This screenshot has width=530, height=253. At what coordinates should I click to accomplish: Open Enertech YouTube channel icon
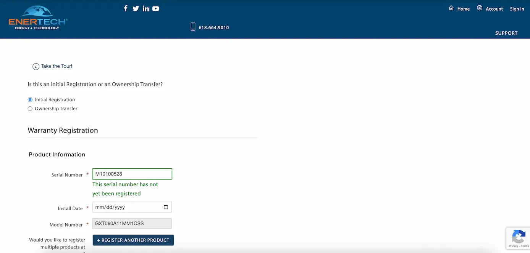[155, 8]
